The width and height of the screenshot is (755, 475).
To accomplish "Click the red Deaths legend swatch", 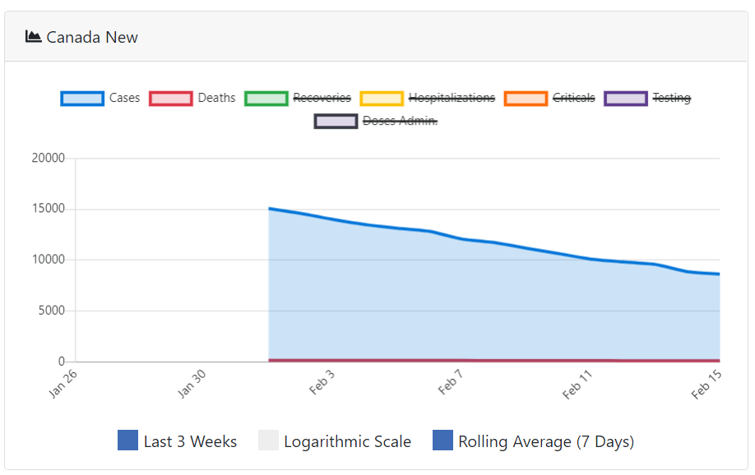I will (x=170, y=98).
